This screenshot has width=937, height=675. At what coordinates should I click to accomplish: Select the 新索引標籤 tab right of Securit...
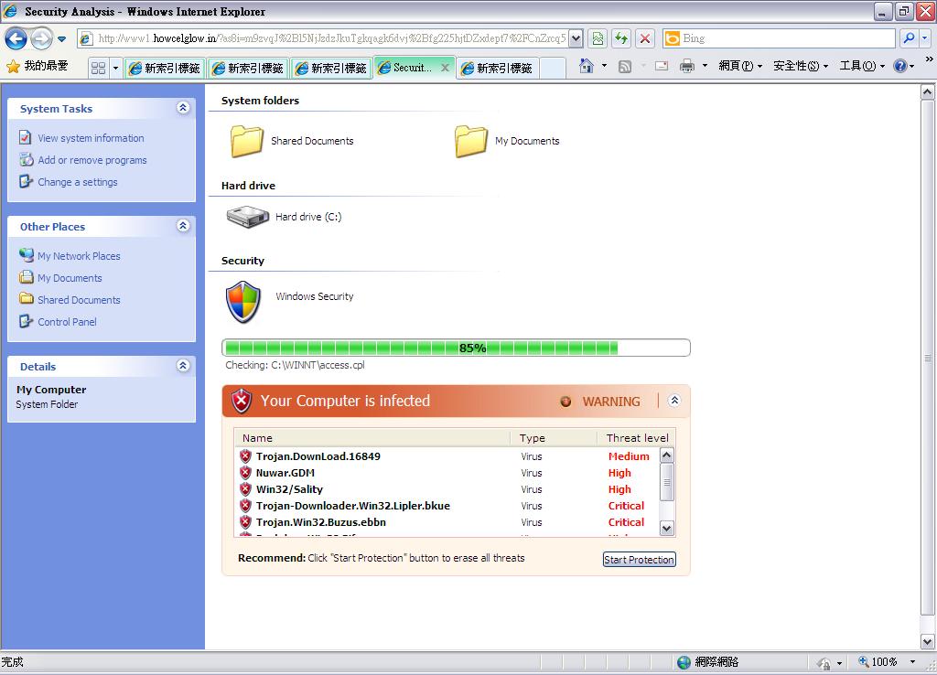(498, 68)
